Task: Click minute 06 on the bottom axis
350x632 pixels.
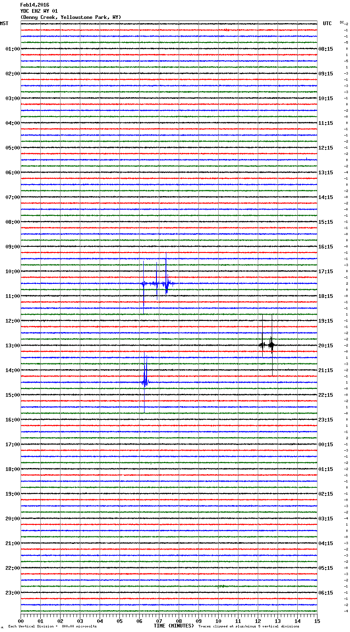Action: point(140,621)
